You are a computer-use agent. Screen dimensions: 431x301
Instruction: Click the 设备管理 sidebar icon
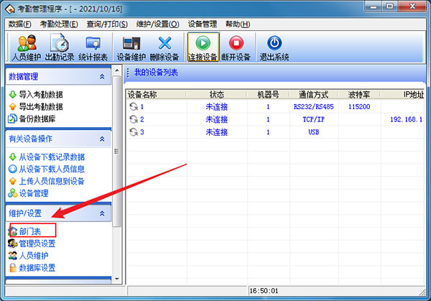(x=13, y=193)
